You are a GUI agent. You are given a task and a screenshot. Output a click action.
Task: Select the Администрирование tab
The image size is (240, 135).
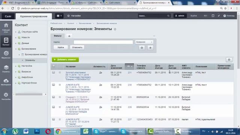click(x=34, y=16)
